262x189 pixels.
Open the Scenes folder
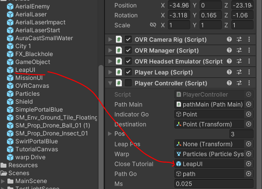click(19, 173)
